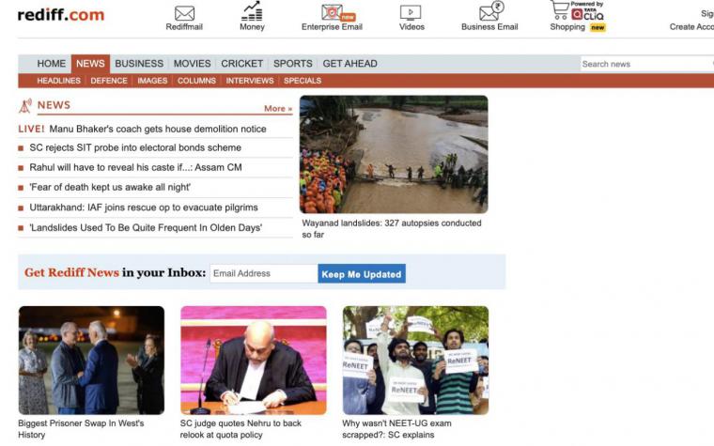
Task: Click the More » news link
Action: tap(278, 108)
